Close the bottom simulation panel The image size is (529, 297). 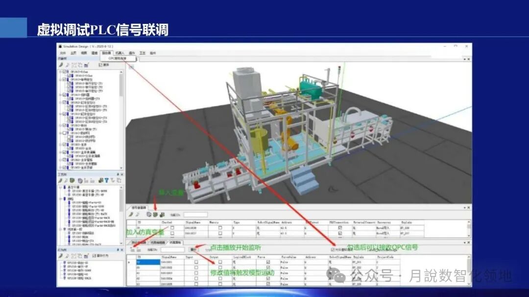click(x=469, y=242)
